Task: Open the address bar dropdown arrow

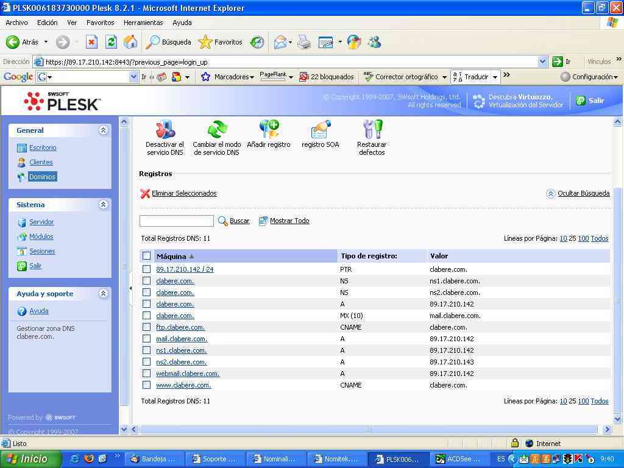Action: pos(542,62)
